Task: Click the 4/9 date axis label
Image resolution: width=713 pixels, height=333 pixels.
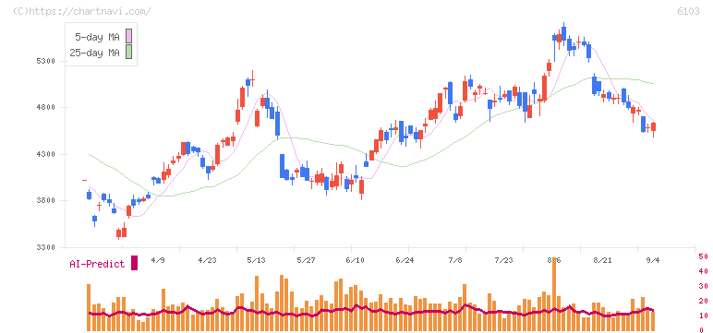Action: tap(157, 260)
